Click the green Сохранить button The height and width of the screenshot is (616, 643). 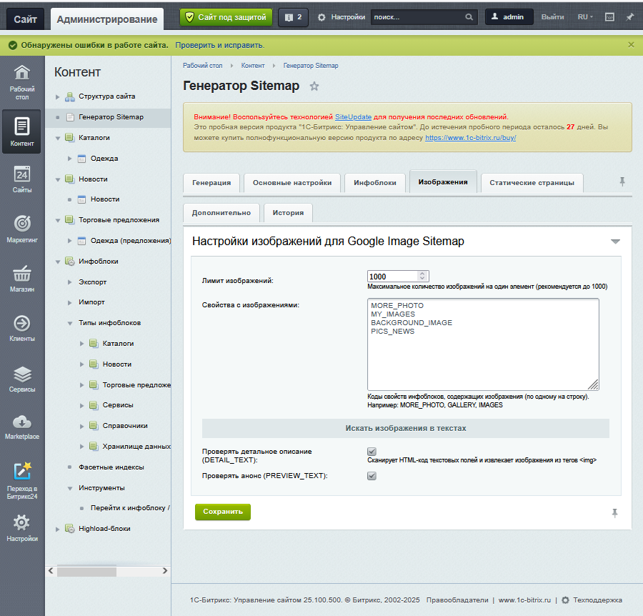[223, 512]
